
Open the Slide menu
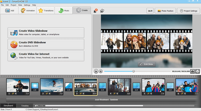(20, 5)
